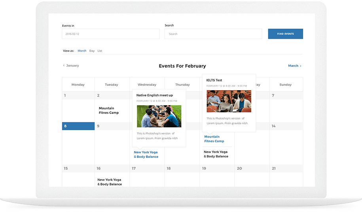This screenshot has height=212, width=362.
Task: Click IELTS Test popup photo
Action: click(x=229, y=101)
